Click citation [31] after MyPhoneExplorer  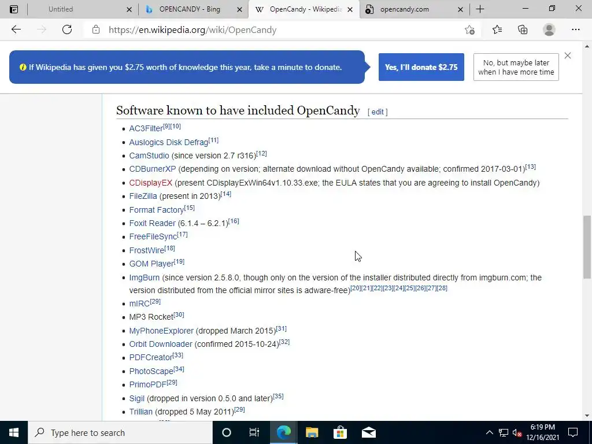coord(282,328)
